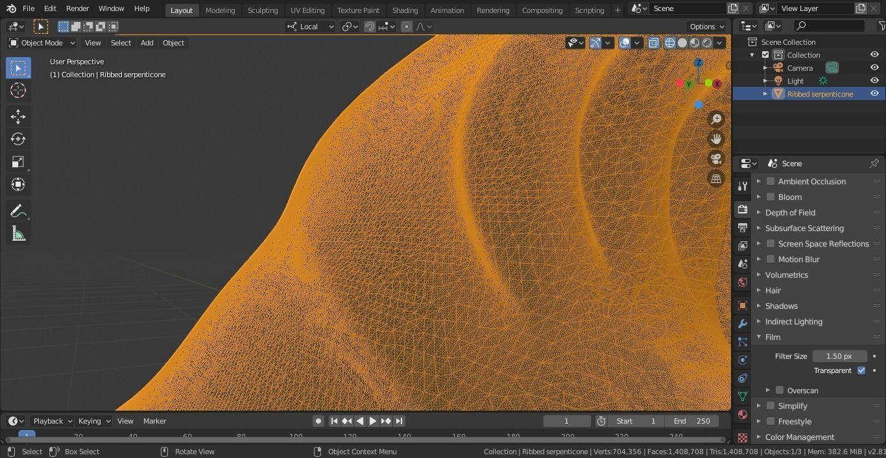Viewport: 886px width, 458px height.
Task: Toggle X-ray display
Action: pos(653,43)
